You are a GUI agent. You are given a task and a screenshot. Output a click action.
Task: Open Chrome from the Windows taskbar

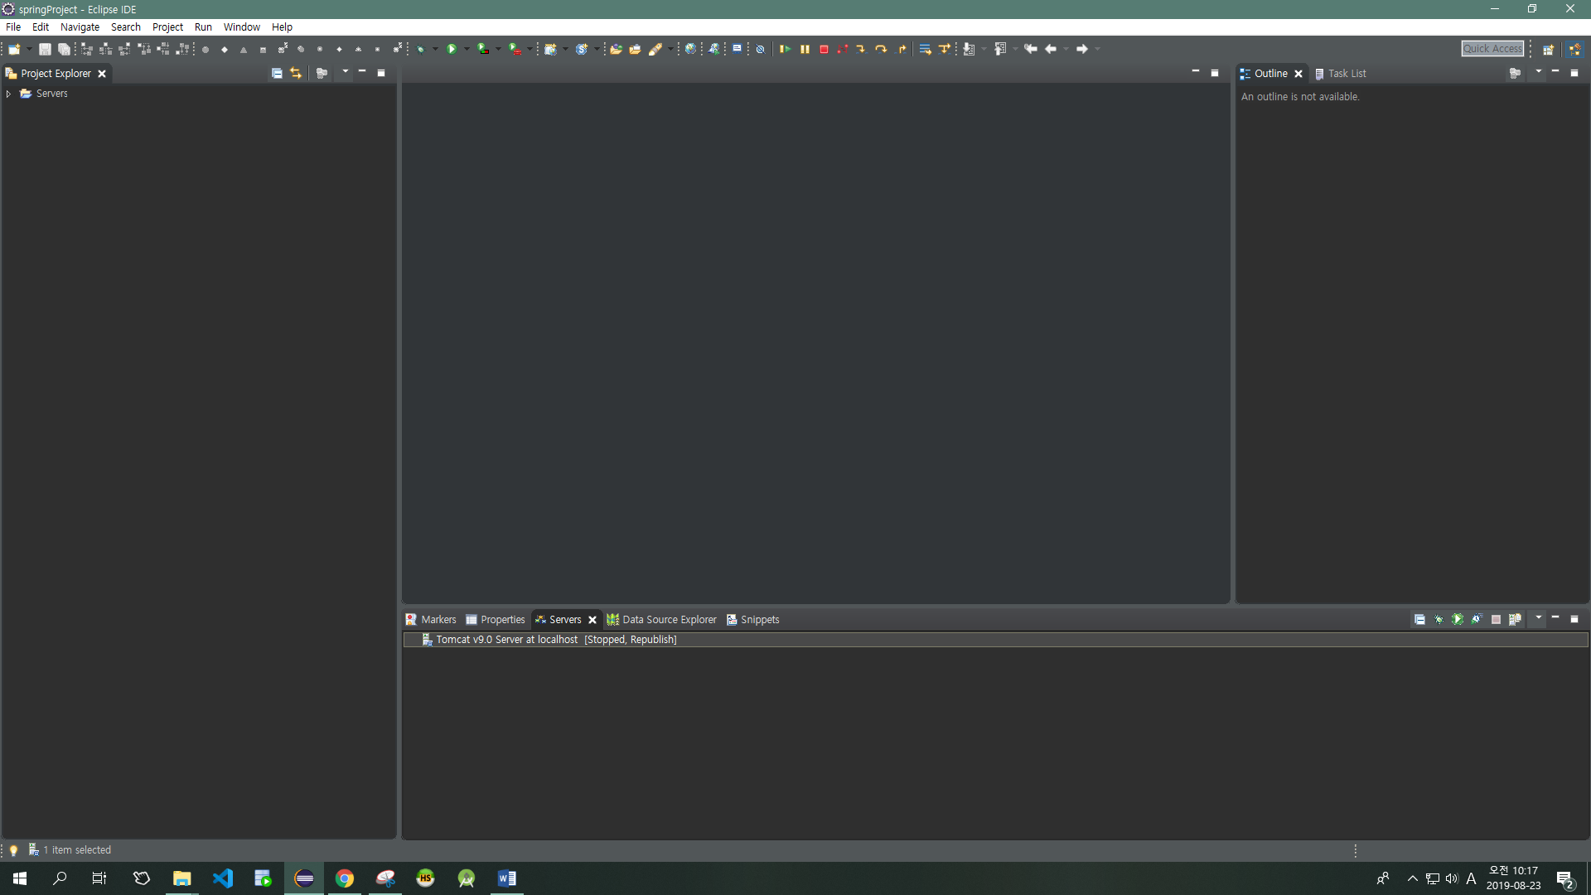345,878
